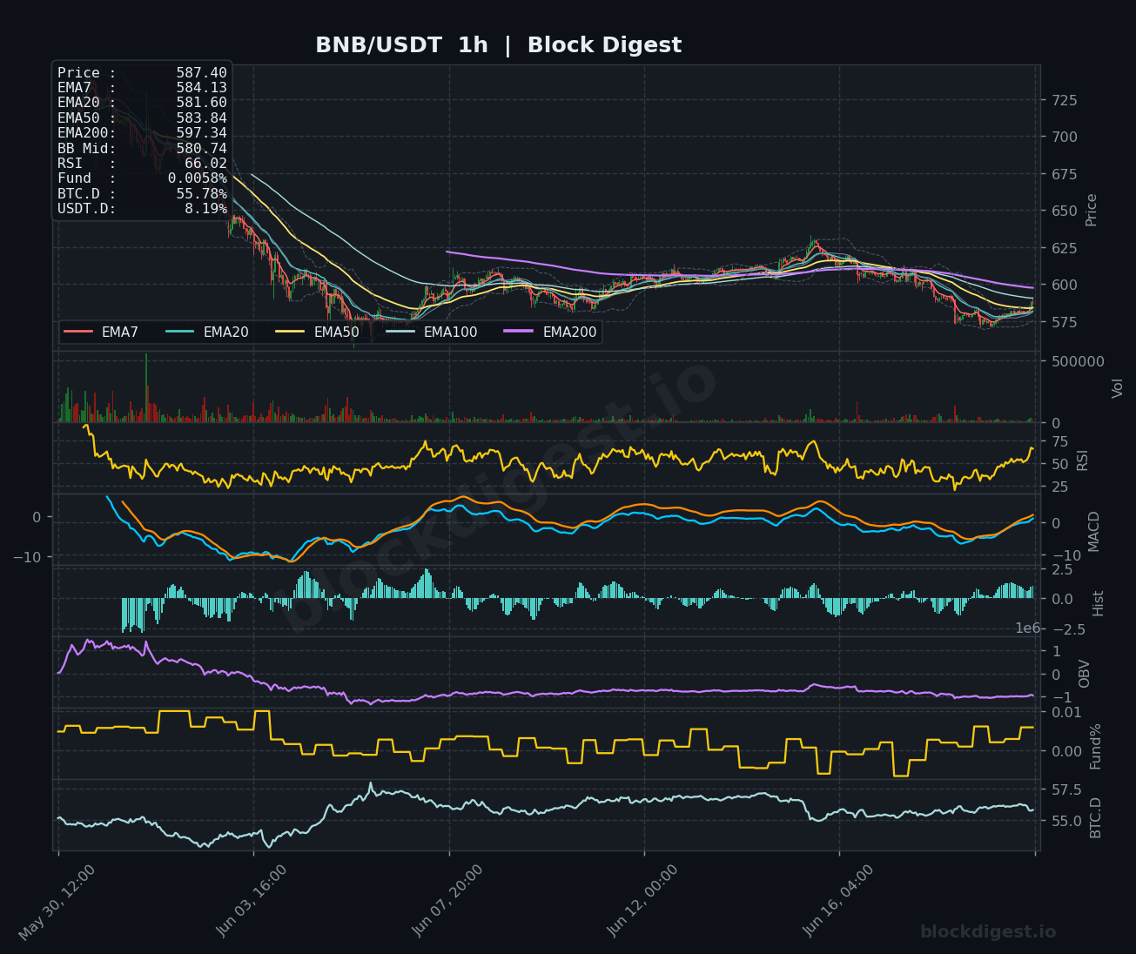Click the 55.0 BTC.D tick label
Viewport: 1136px width, 954px height.
pos(1065,821)
